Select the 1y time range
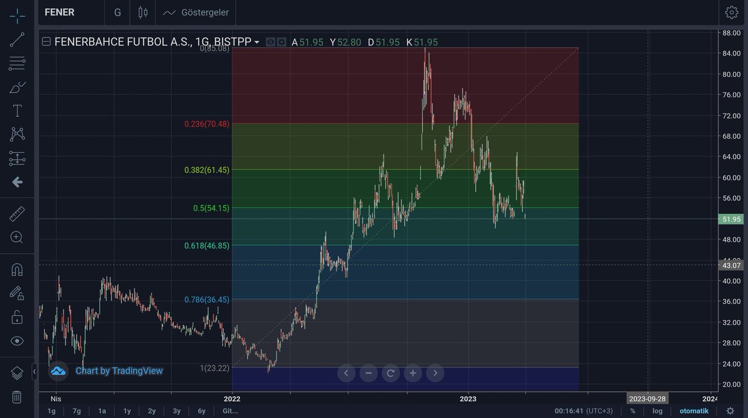 pyautogui.click(x=127, y=411)
